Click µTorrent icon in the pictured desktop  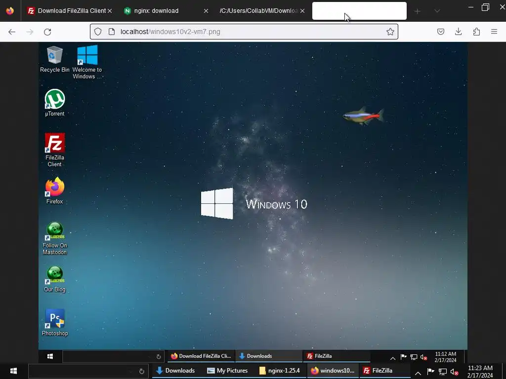point(54,103)
